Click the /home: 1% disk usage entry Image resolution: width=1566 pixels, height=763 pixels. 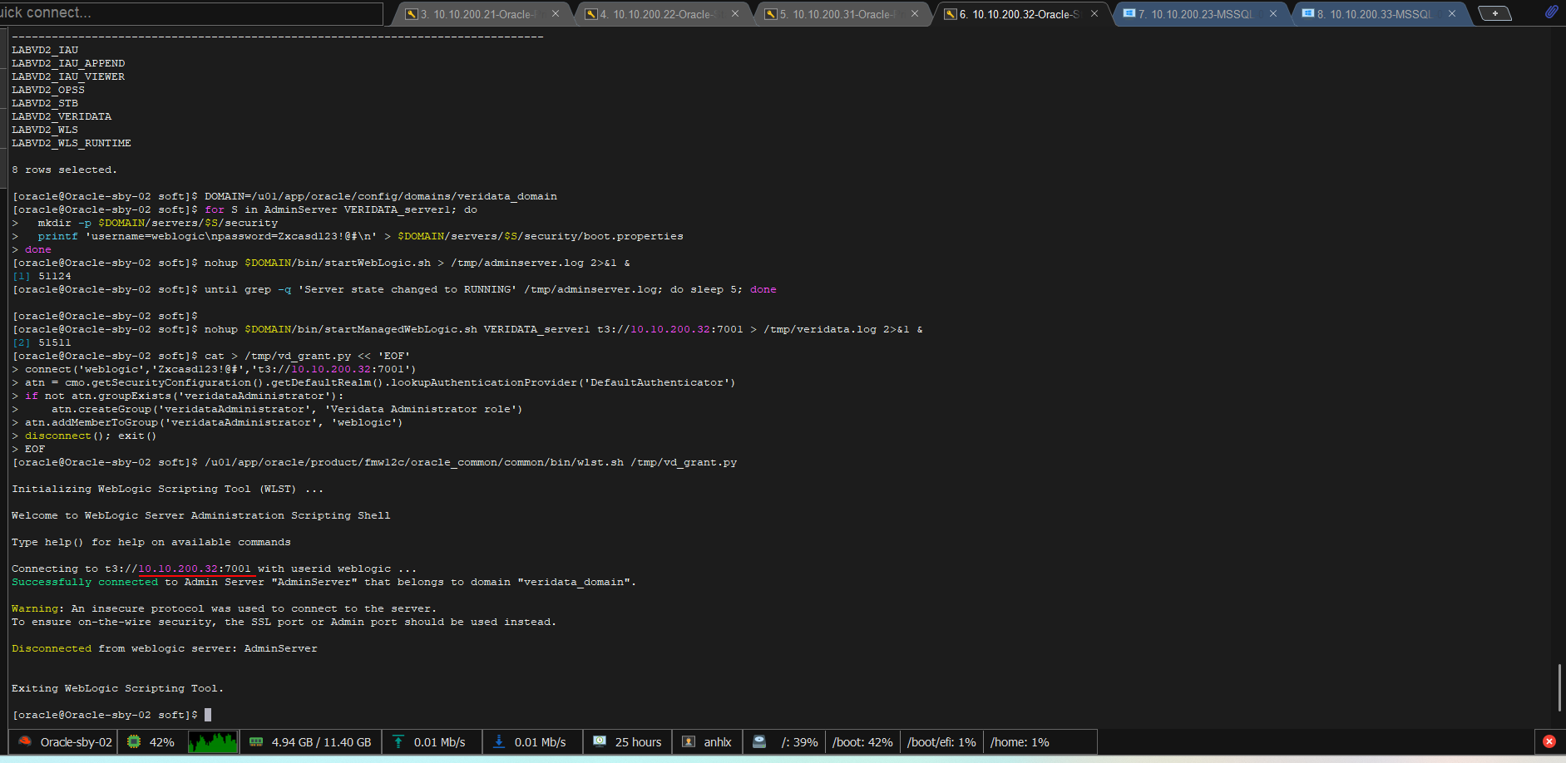(1020, 742)
